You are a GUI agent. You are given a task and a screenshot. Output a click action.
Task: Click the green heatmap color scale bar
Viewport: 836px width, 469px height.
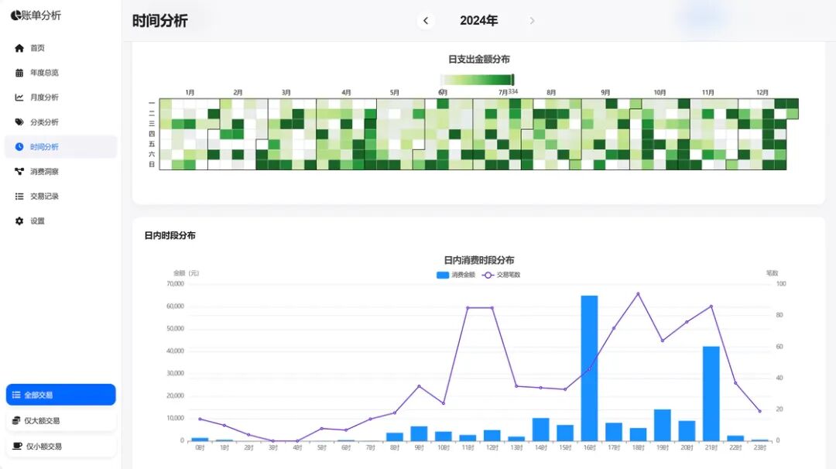click(x=478, y=80)
